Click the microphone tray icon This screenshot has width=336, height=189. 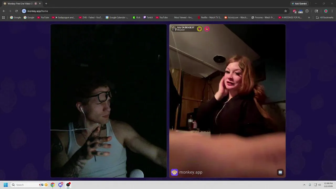coord(310,185)
